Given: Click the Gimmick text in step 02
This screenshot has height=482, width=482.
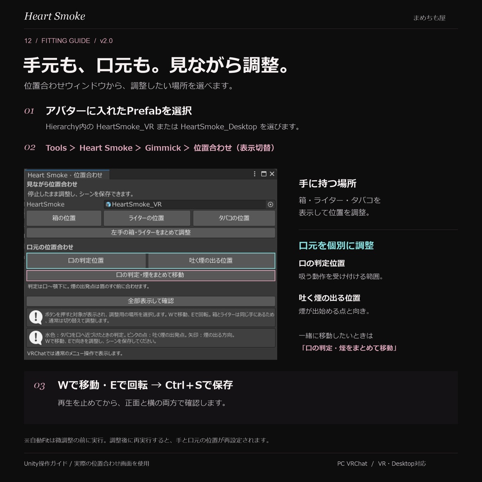Looking at the screenshot, I should (163, 148).
